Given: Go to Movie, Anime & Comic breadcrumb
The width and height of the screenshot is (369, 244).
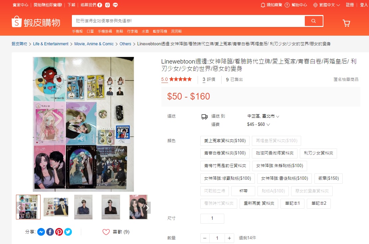Looking at the screenshot, I should [x=94, y=44].
